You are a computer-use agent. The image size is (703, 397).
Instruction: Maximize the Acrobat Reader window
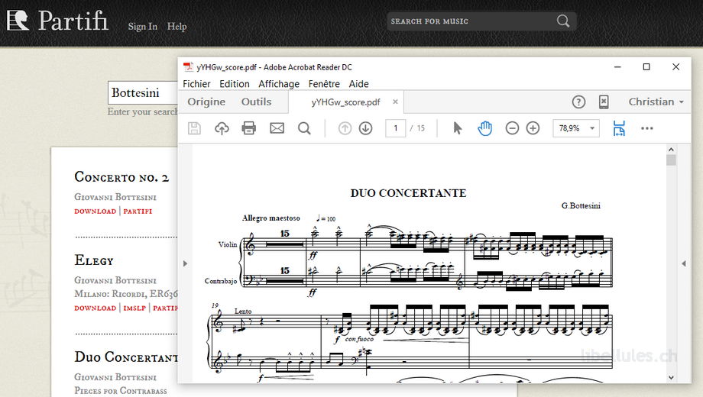pyautogui.click(x=646, y=66)
